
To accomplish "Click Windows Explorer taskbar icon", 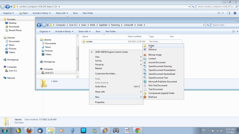I will [50, 131].
